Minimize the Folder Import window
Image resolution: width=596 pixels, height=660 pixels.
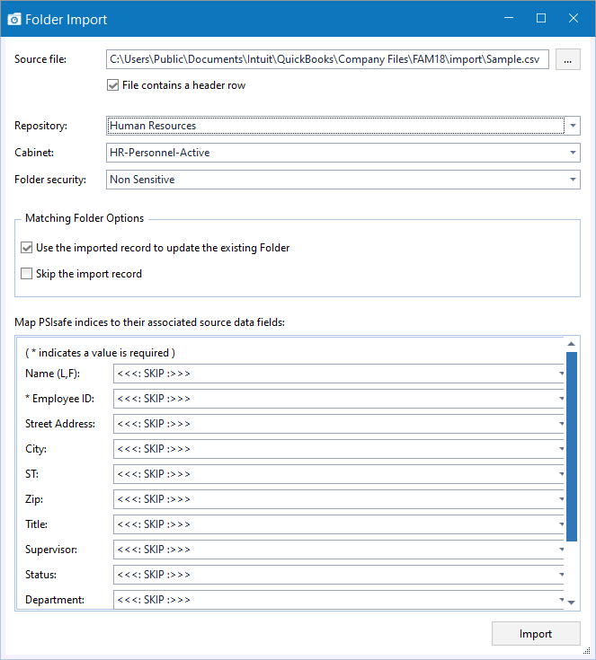(x=509, y=18)
